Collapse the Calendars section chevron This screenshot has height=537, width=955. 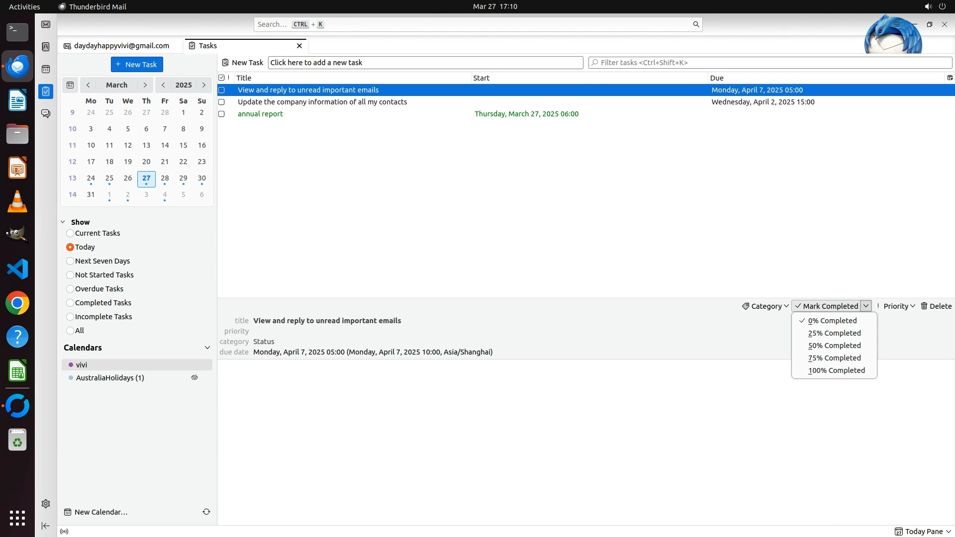tap(207, 348)
